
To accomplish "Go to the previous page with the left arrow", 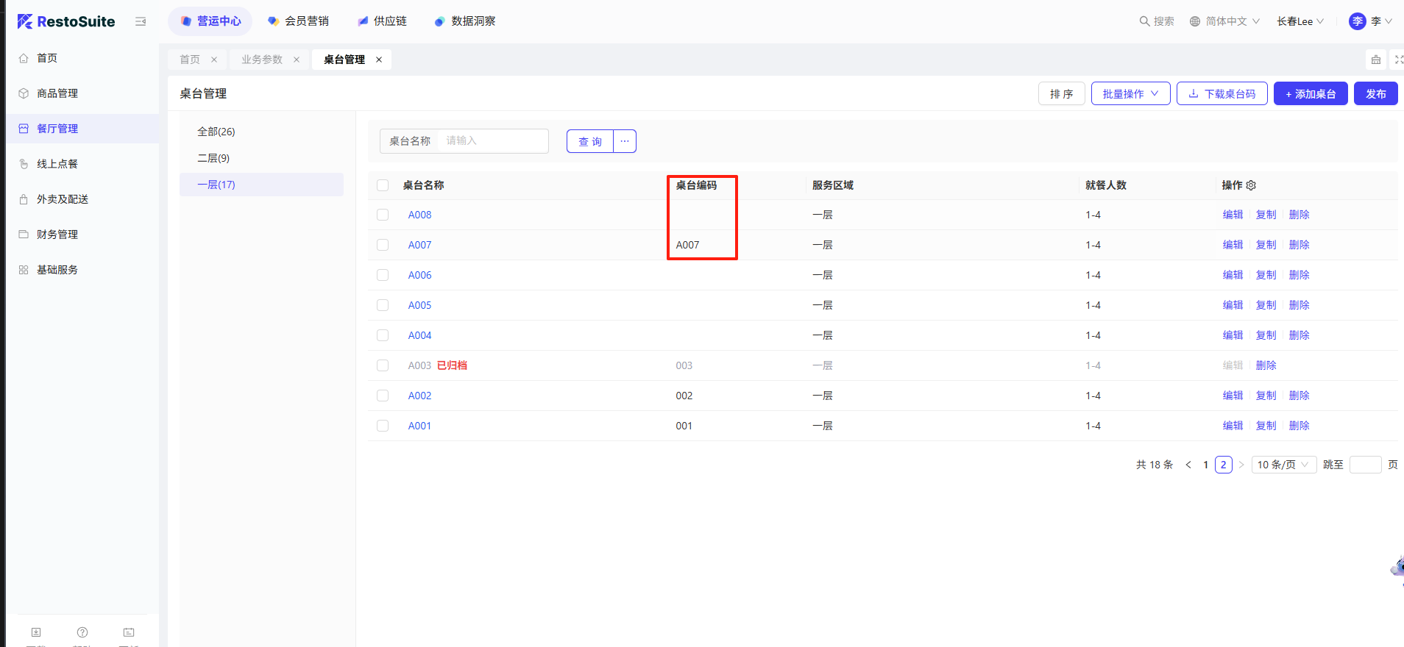I will tap(1188, 465).
